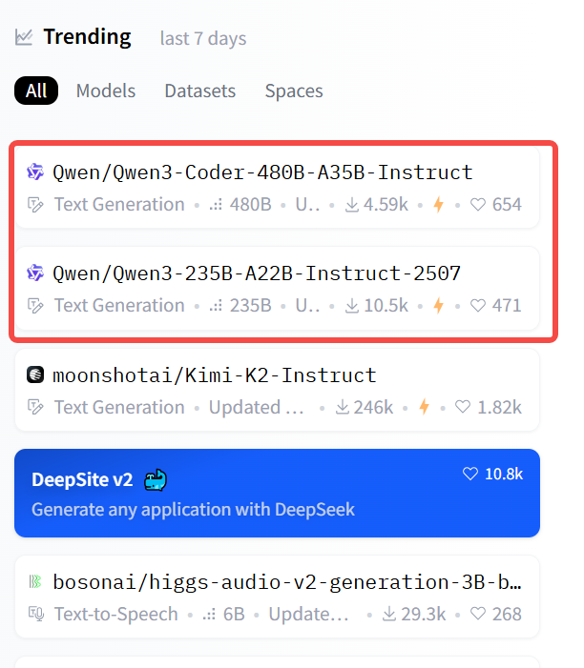
Task: Open moonshotai/Kimi-K2-Instruct model page
Action: click(x=215, y=374)
